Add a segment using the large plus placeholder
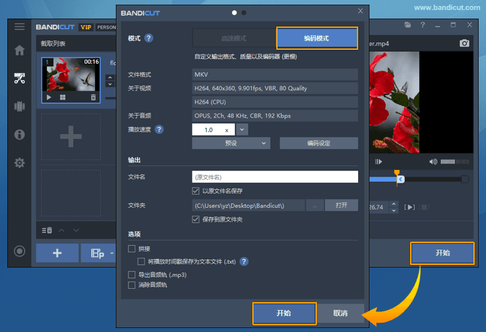Screen dimensions: 486x332 pos(71,136)
